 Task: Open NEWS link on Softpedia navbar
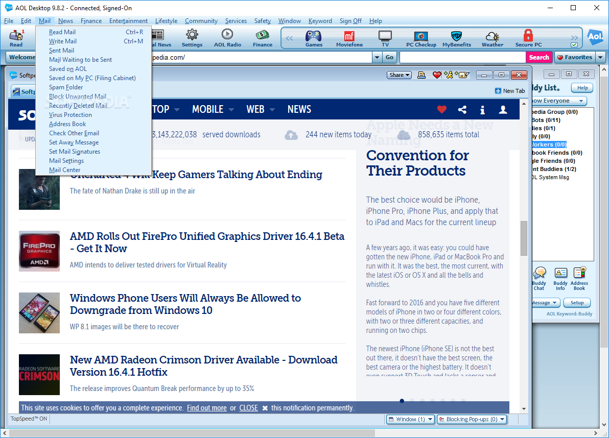(x=299, y=109)
